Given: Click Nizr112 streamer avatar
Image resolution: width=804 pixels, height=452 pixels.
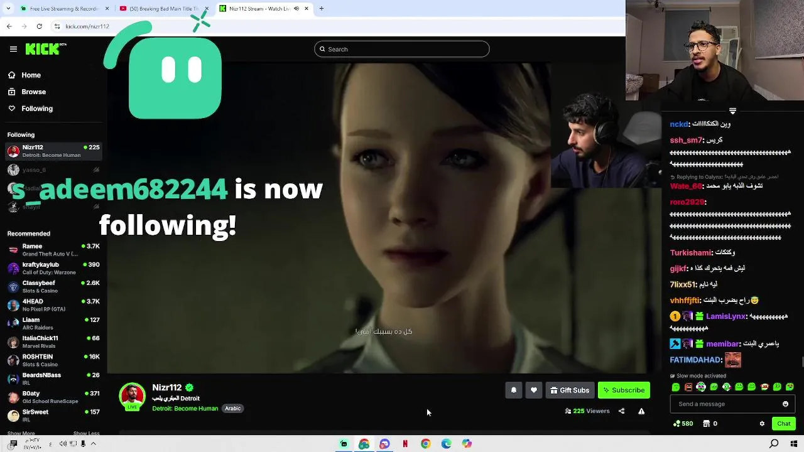Looking at the screenshot, I should (132, 396).
